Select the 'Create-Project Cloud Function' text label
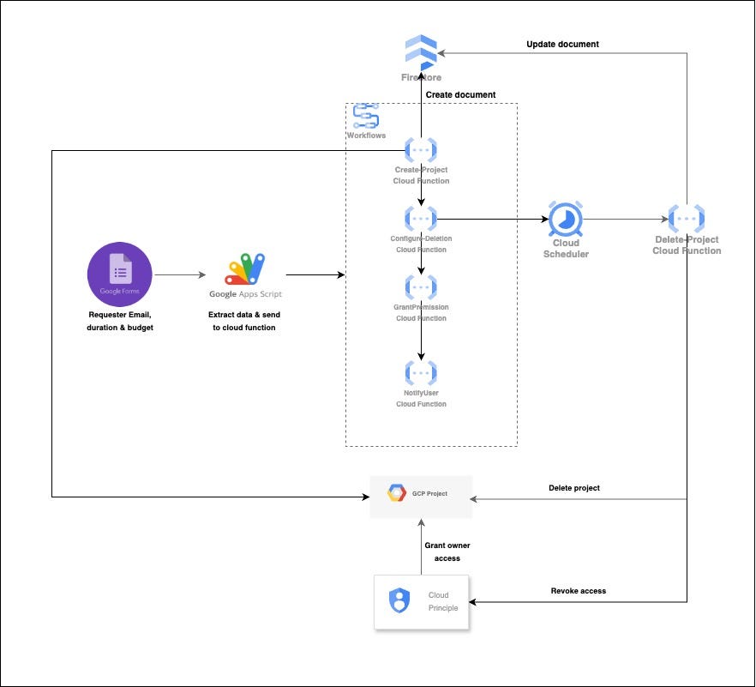Image resolution: width=756 pixels, height=687 pixels. point(421,175)
